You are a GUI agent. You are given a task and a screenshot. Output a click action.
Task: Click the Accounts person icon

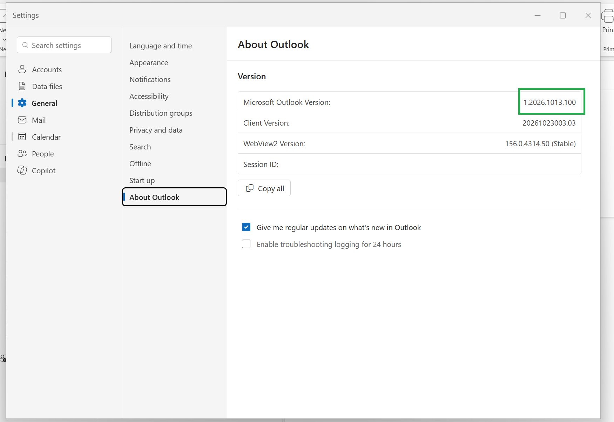[x=22, y=69]
